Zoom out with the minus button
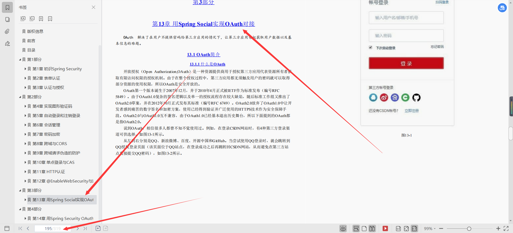 click(441, 228)
